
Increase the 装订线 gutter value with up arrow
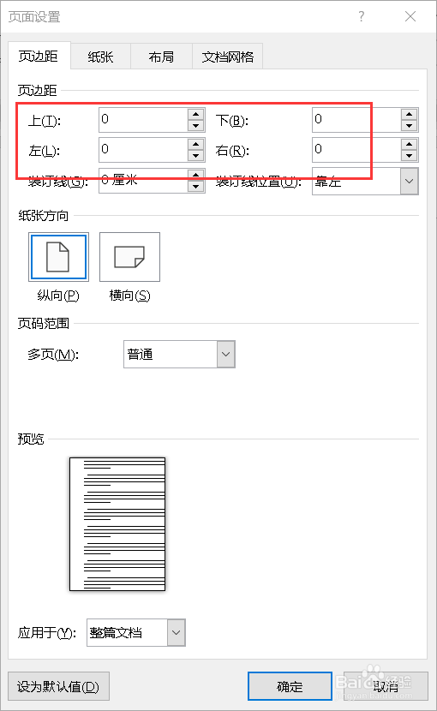point(196,175)
